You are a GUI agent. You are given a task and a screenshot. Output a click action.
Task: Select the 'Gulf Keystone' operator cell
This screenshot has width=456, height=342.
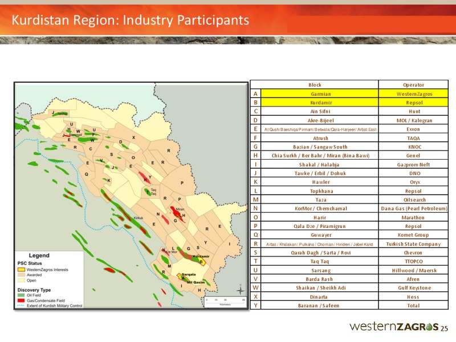[413, 288]
